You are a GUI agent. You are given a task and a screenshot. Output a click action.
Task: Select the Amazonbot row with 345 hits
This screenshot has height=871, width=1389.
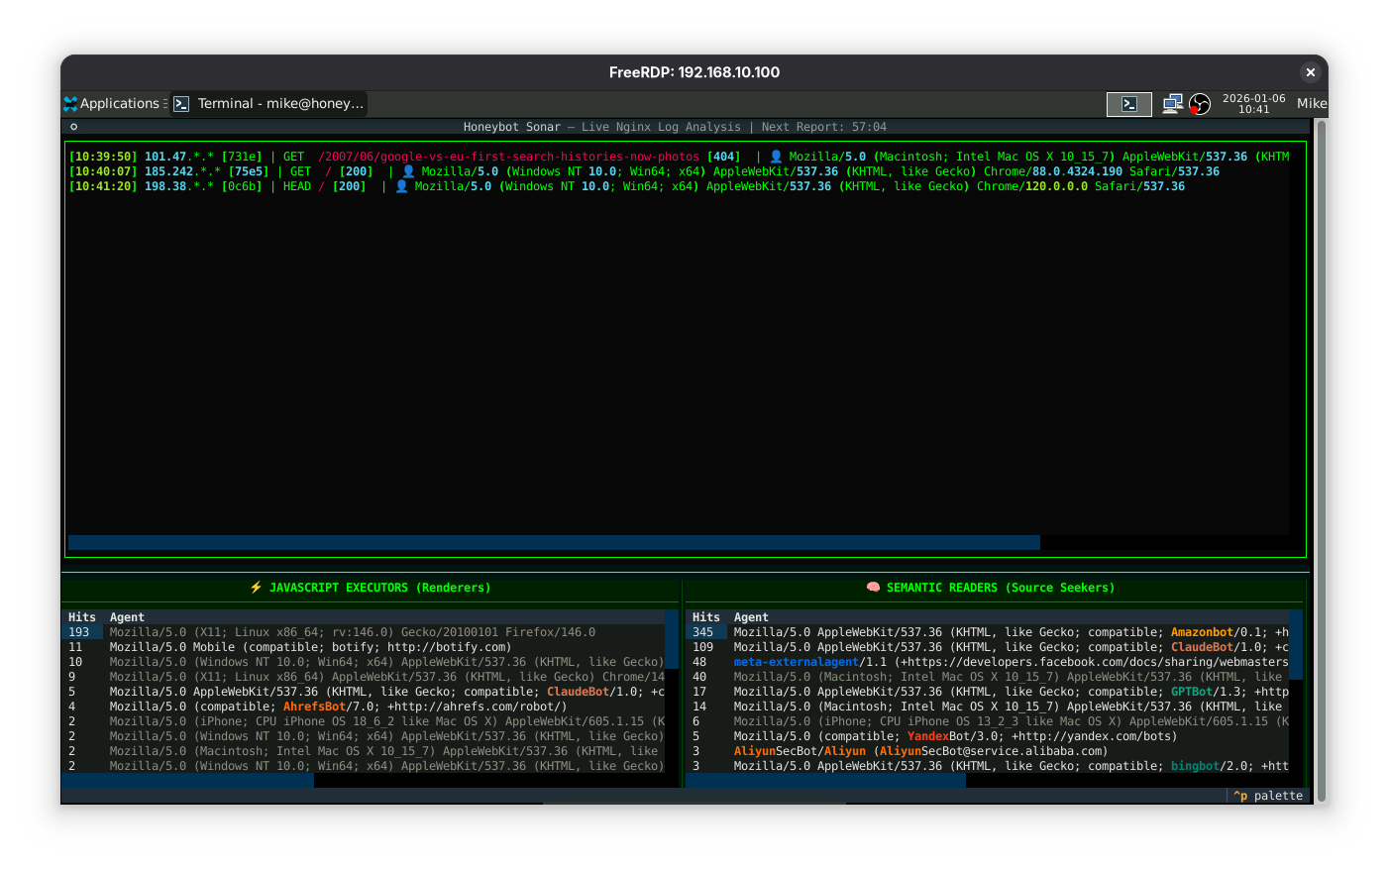988,632
